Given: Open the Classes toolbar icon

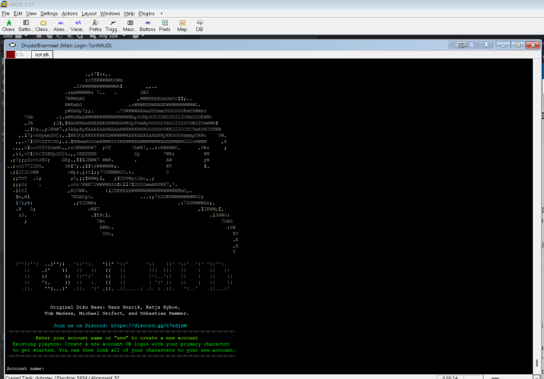Looking at the screenshot, I should 43,25.
